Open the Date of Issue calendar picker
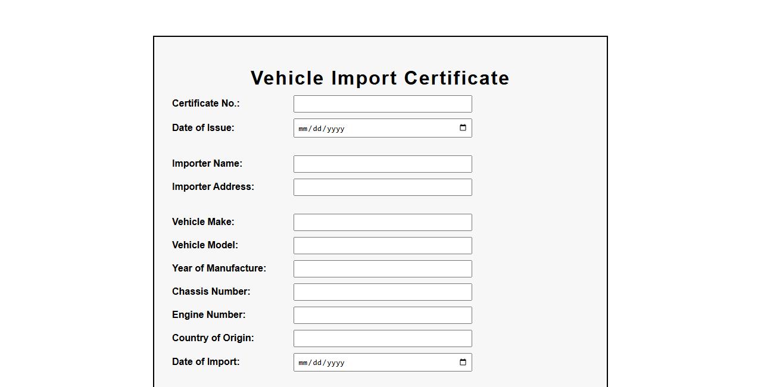Viewport: 761px width, 387px height. pos(463,128)
